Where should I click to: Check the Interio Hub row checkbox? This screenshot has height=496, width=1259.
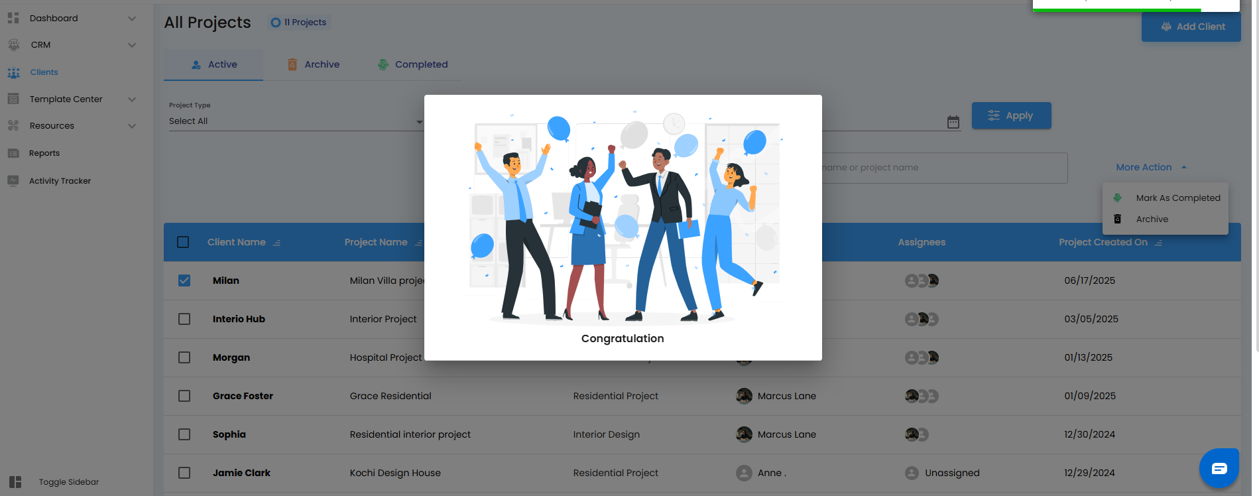pyautogui.click(x=184, y=319)
